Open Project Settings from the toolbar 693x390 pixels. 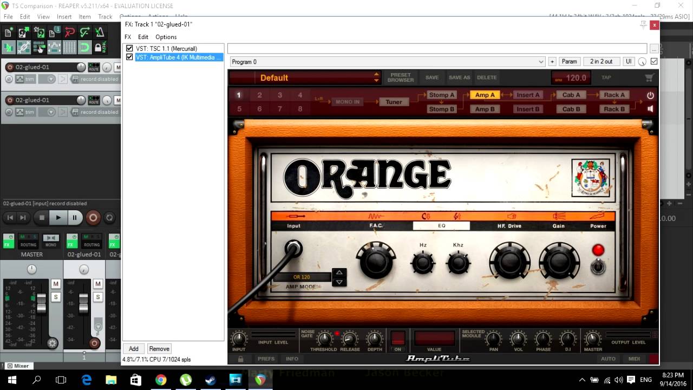[54, 32]
